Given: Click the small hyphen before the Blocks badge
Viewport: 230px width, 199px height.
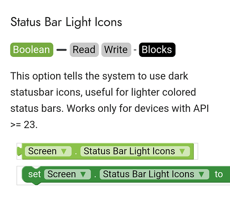Looking at the screenshot, I should point(135,50).
